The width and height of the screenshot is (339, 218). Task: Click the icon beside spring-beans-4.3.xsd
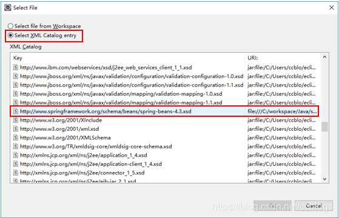[x=16, y=111]
